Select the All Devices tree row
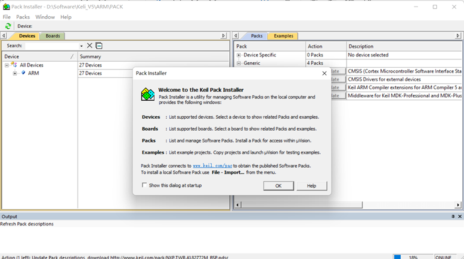The image size is (464, 259). point(31,65)
